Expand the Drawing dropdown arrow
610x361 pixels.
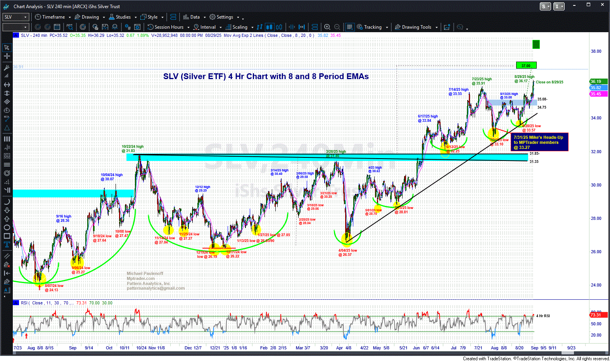pos(104,17)
